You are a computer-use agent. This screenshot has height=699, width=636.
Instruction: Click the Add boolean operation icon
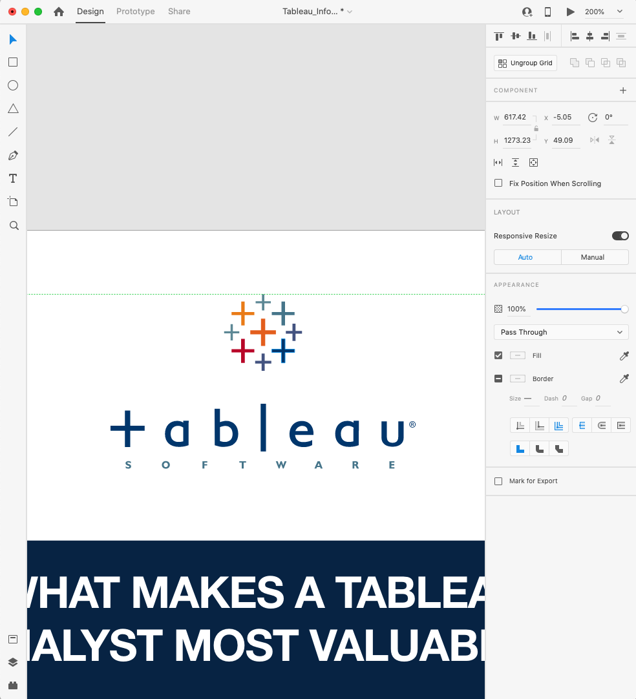[575, 63]
